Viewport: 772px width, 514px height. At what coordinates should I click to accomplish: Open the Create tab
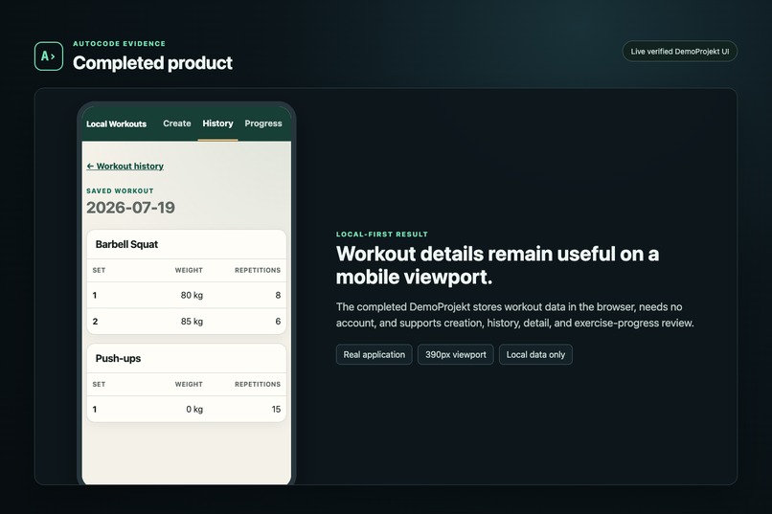click(x=177, y=123)
